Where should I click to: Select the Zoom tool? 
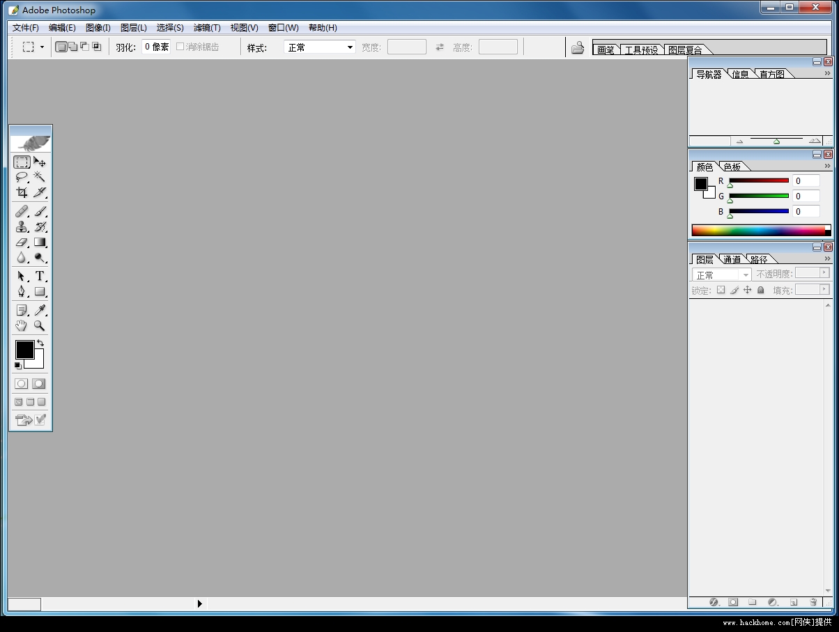click(x=40, y=325)
